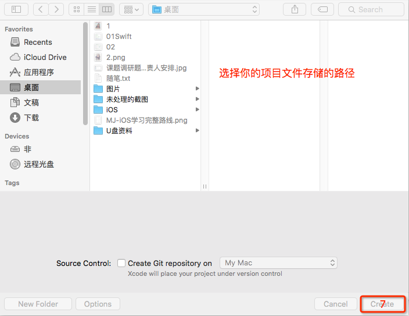The height and width of the screenshot is (316, 409).
Task: Expand the 未处理的截图 folder arrow
Action: click(x=198, y=99)
